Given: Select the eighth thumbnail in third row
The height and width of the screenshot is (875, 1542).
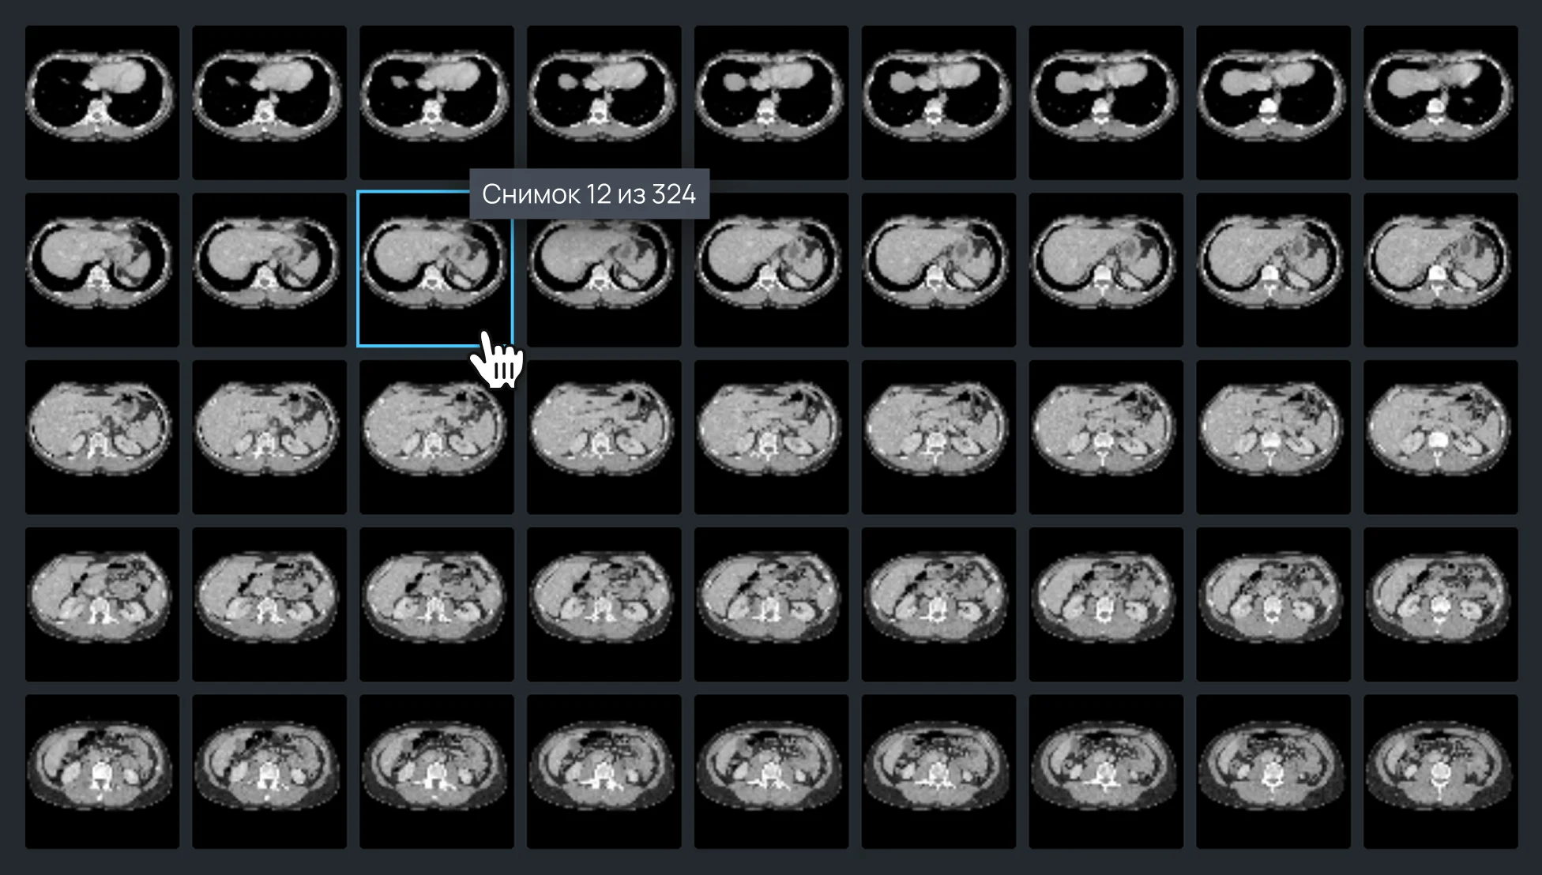Looking at the screenshot, I should [1273, 437].
